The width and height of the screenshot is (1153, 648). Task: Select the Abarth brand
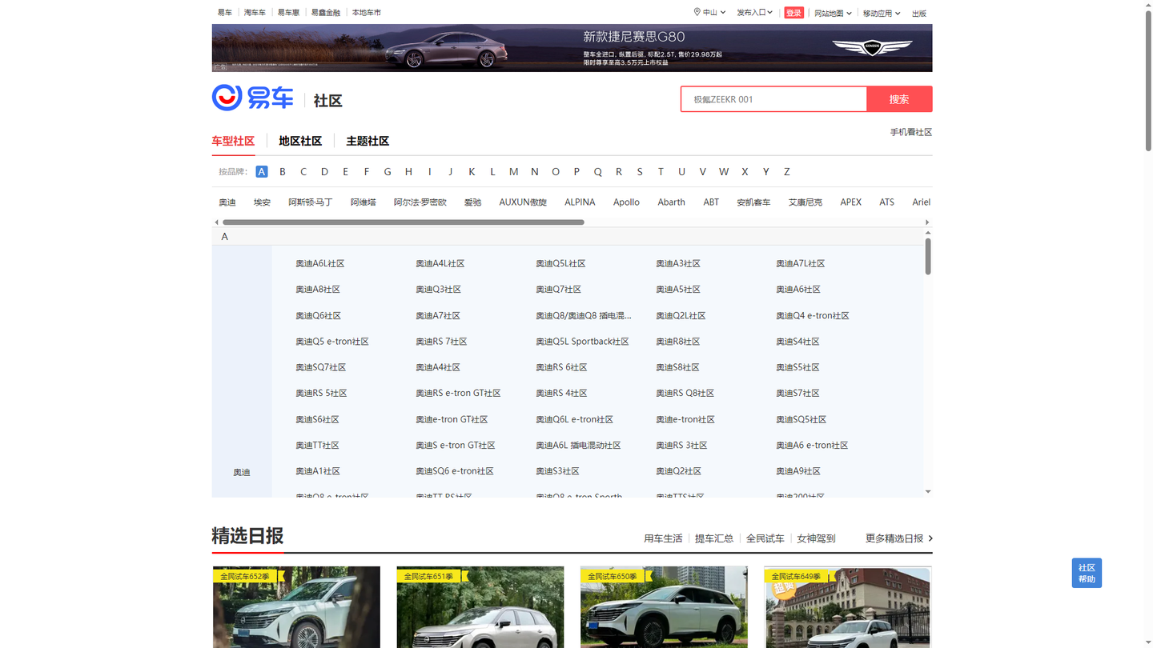[671, 202]
